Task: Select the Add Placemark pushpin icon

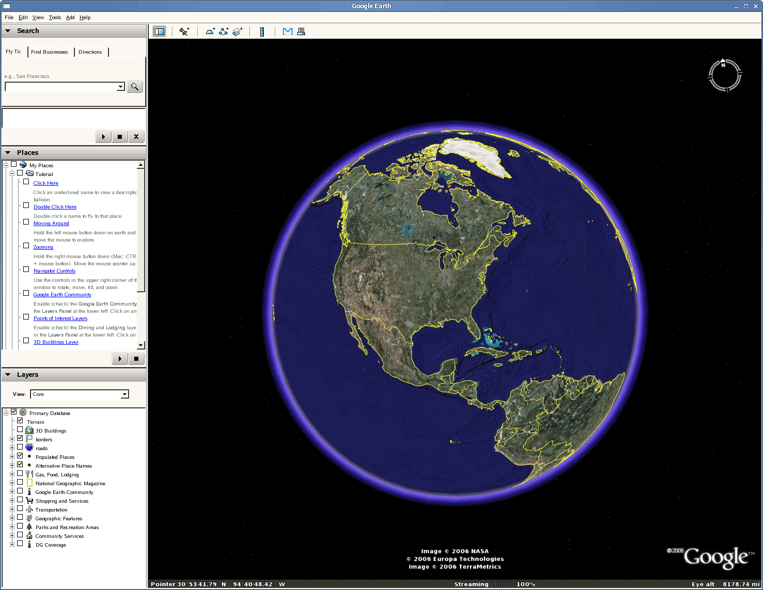Action: 184,31
